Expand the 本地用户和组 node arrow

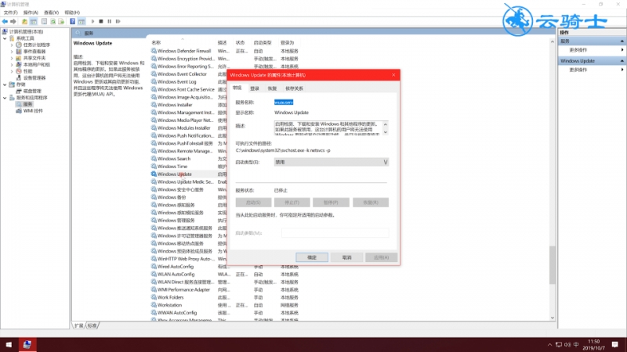[x=12, y=65]
